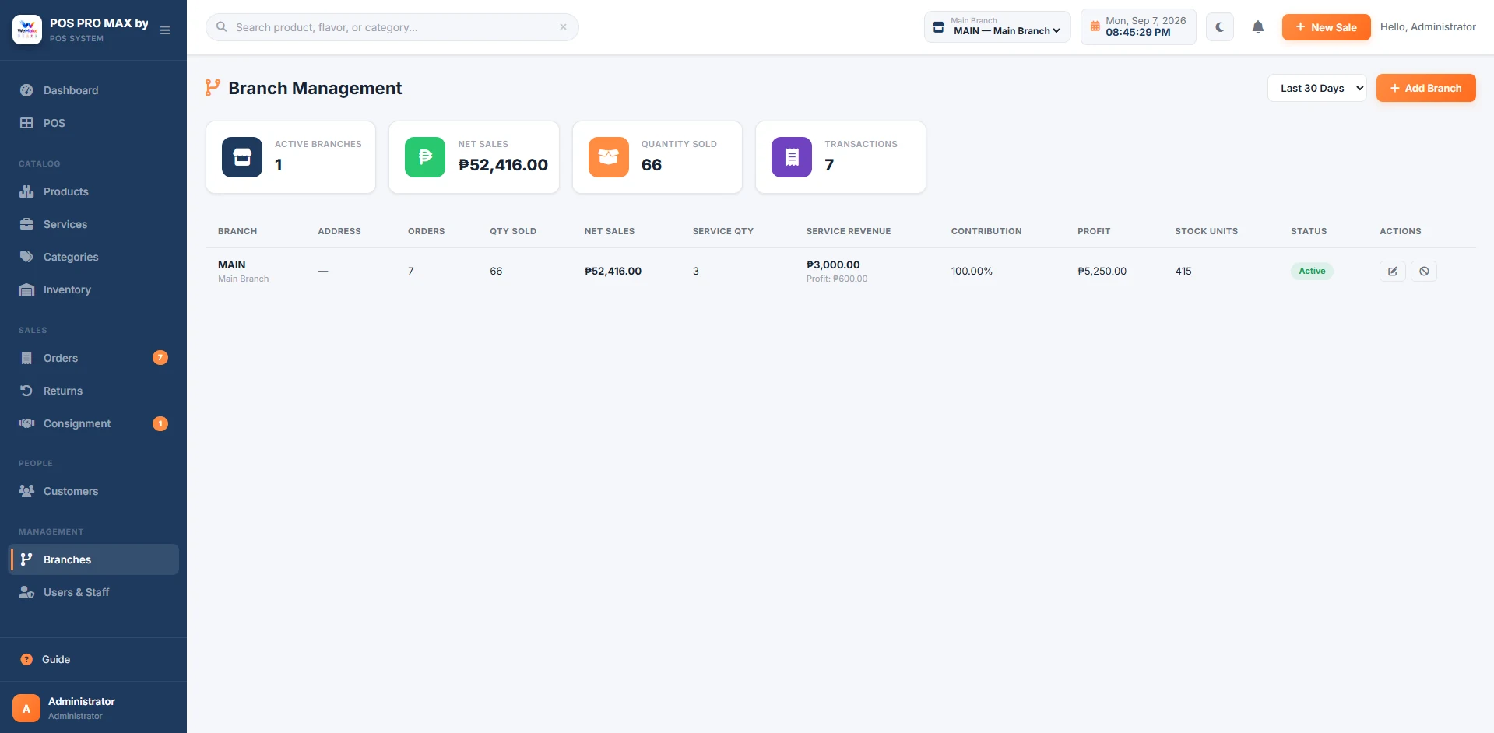
Task: Open the Main Branch selector dropdown
Action: tap(997, 27)
